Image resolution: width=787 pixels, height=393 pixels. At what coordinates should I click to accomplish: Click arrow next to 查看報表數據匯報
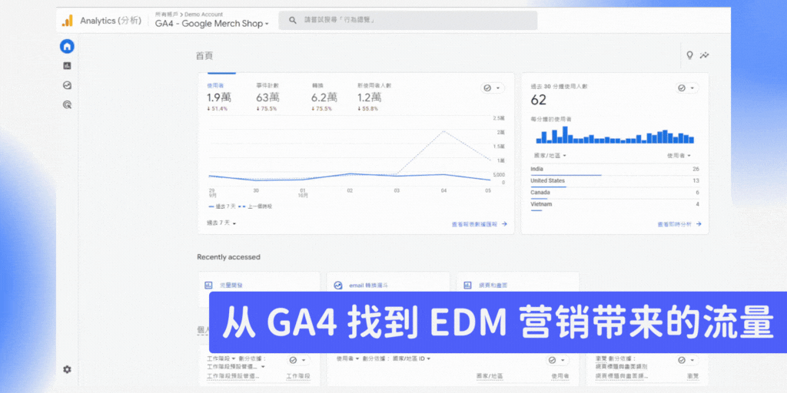point(504,224)
